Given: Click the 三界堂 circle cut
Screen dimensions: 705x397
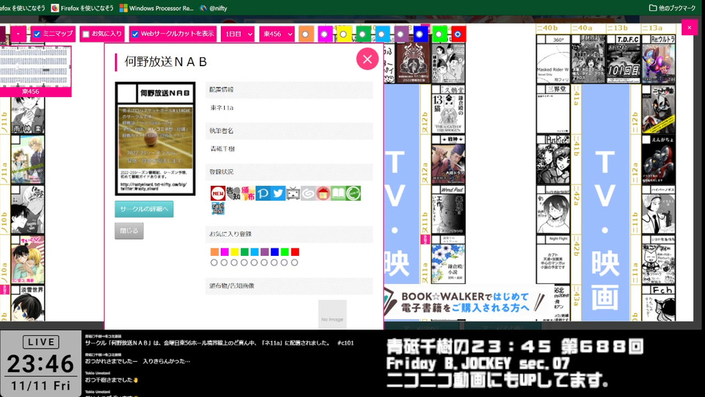Looking at the screenshot, I should [x=553, y=110].
